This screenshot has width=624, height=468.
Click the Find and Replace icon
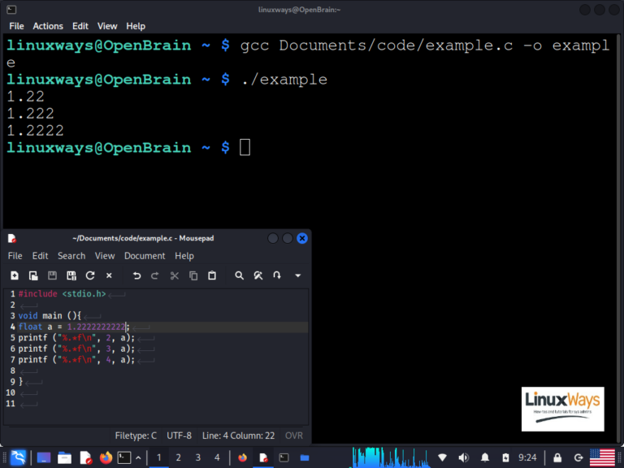point(258,275)
